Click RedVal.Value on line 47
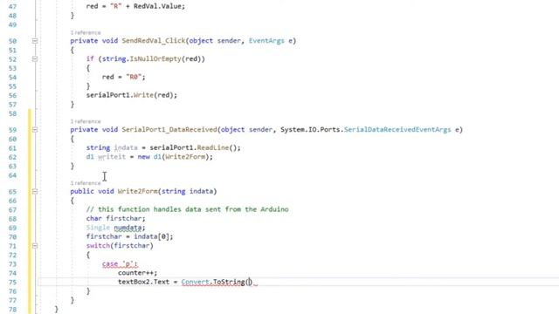 [x=157, y=6]
